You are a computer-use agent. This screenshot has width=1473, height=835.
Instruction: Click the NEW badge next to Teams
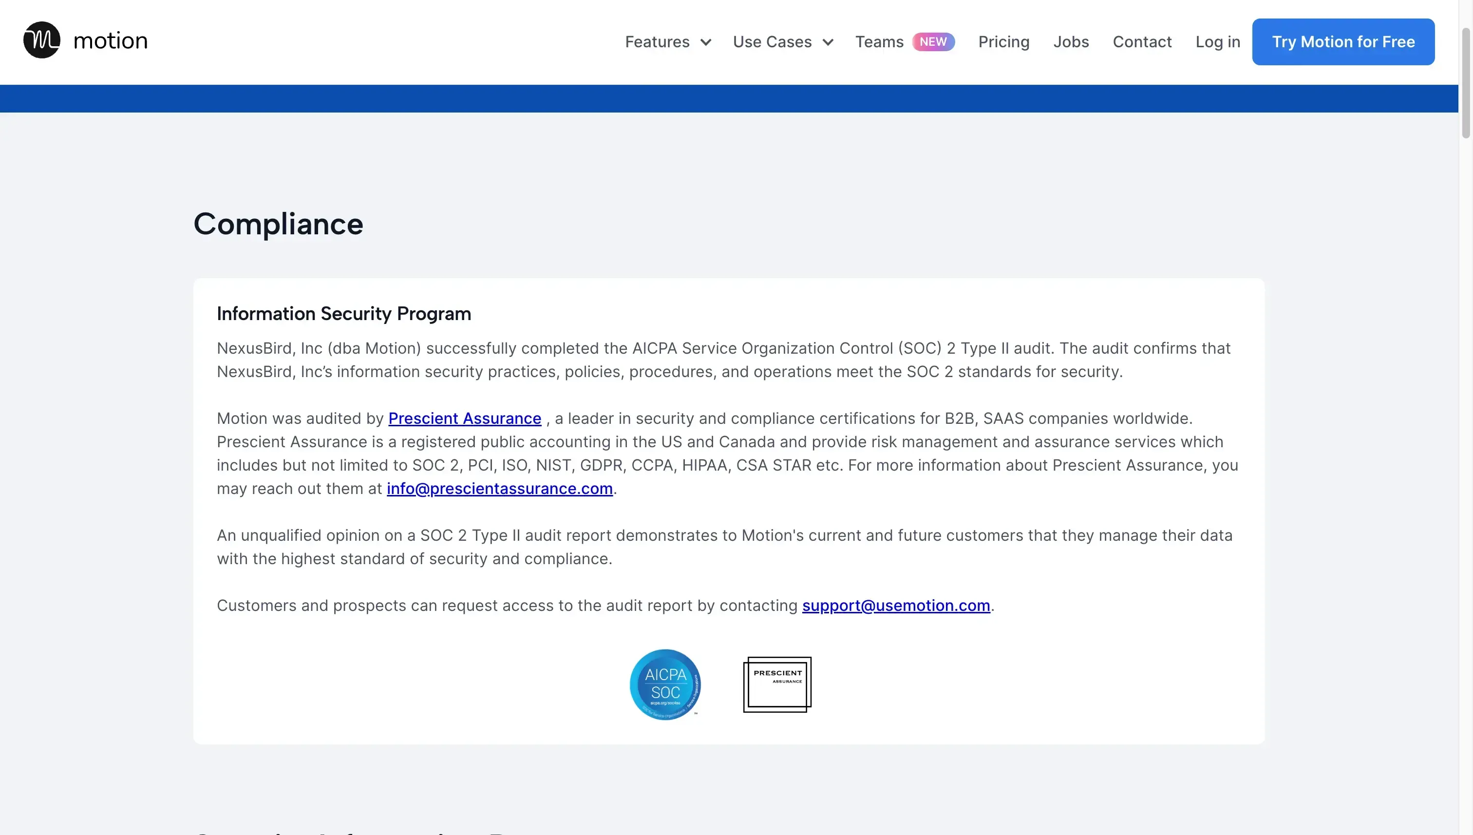(933, 41)
